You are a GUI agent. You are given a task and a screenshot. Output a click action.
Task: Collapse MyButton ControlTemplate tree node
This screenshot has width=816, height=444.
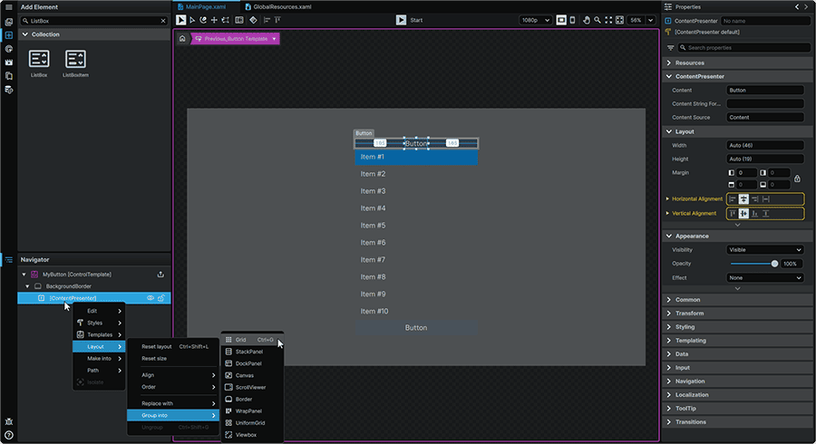(24, 274)
